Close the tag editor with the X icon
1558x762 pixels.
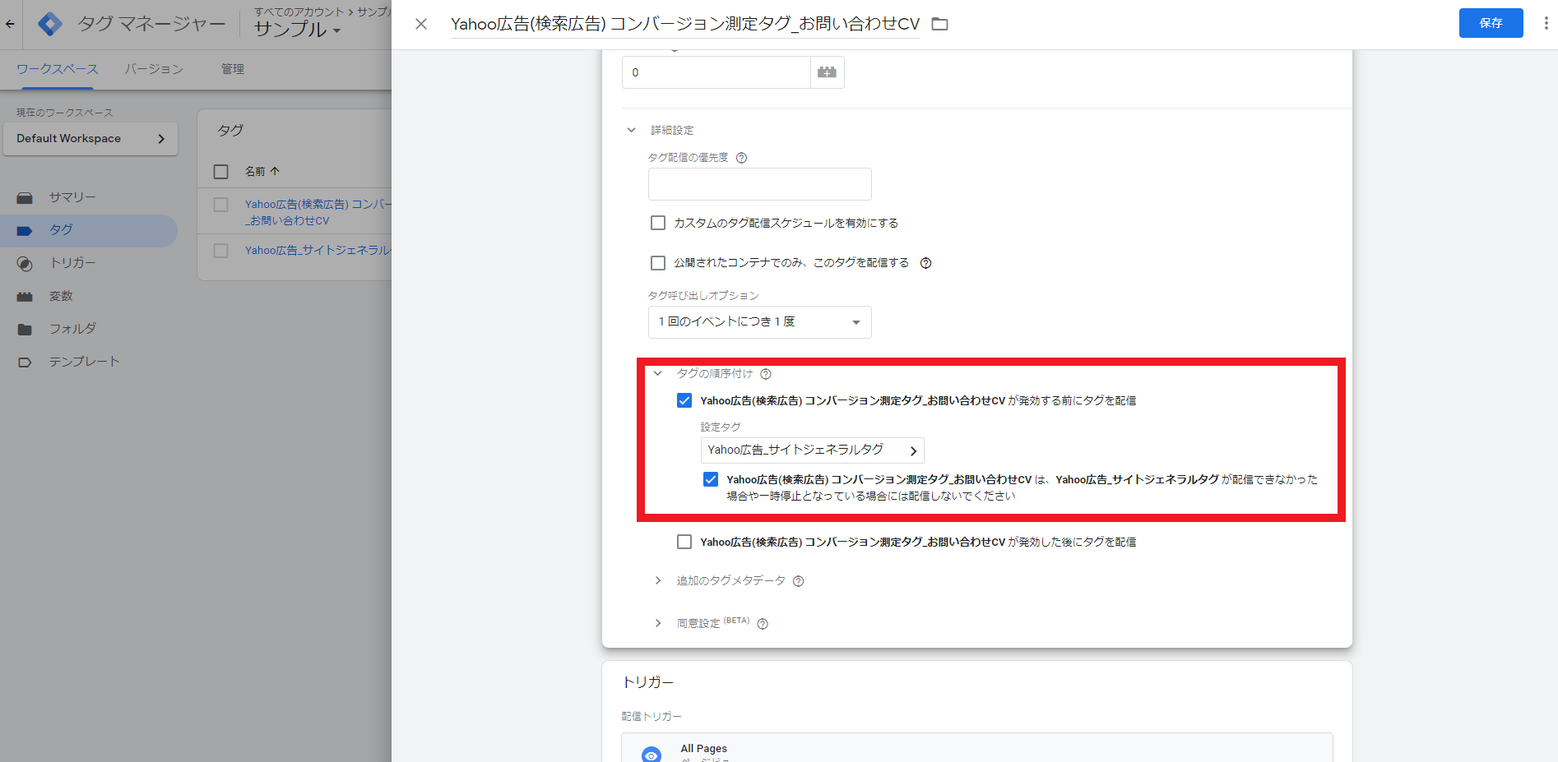coord(421,24)
